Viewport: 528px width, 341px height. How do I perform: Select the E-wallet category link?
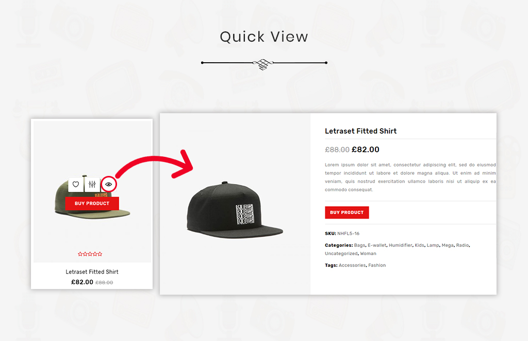(377, 245)
